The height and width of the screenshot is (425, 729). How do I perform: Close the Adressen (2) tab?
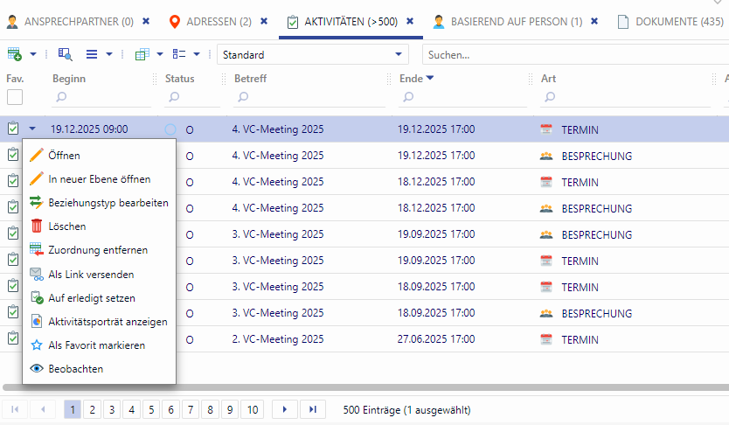pyautogui.click(x=264, y=20)
